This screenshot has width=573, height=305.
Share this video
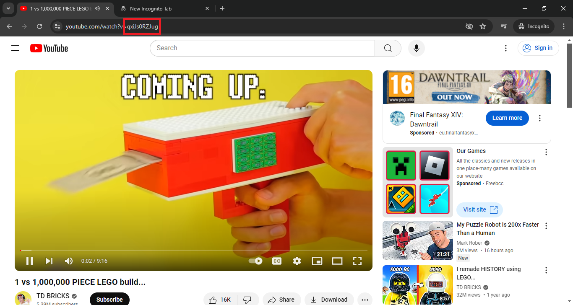coord(281,300)
